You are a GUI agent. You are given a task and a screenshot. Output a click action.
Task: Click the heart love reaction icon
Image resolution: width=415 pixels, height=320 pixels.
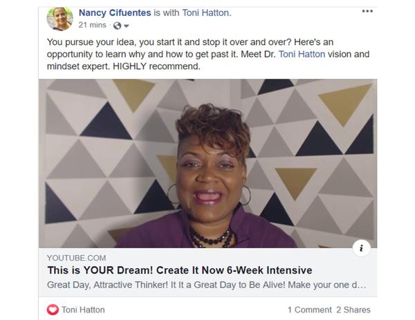[53, 310]
